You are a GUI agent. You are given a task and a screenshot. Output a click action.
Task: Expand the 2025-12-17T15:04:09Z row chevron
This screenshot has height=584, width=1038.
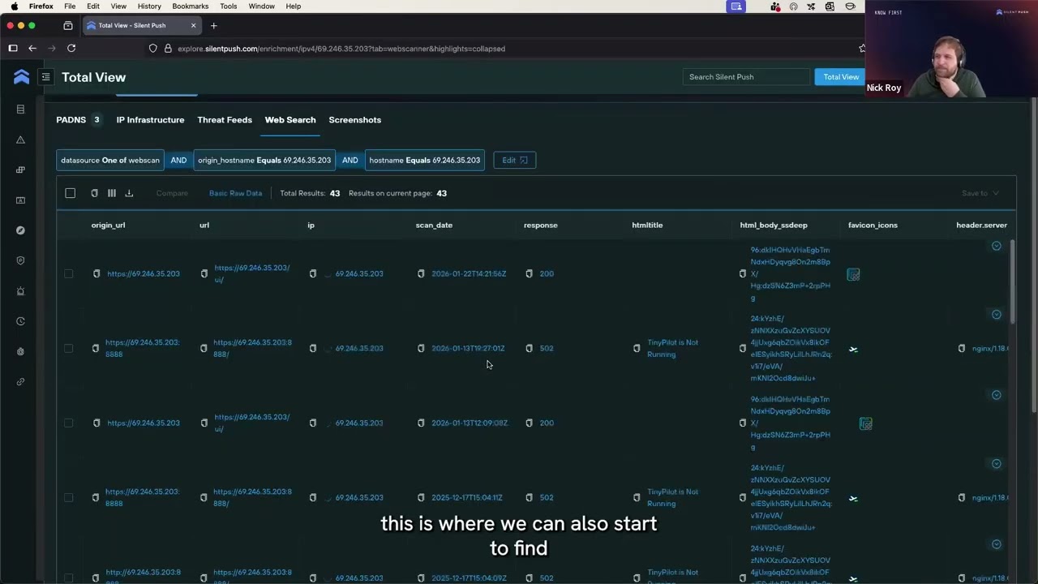tap(997, 544)
